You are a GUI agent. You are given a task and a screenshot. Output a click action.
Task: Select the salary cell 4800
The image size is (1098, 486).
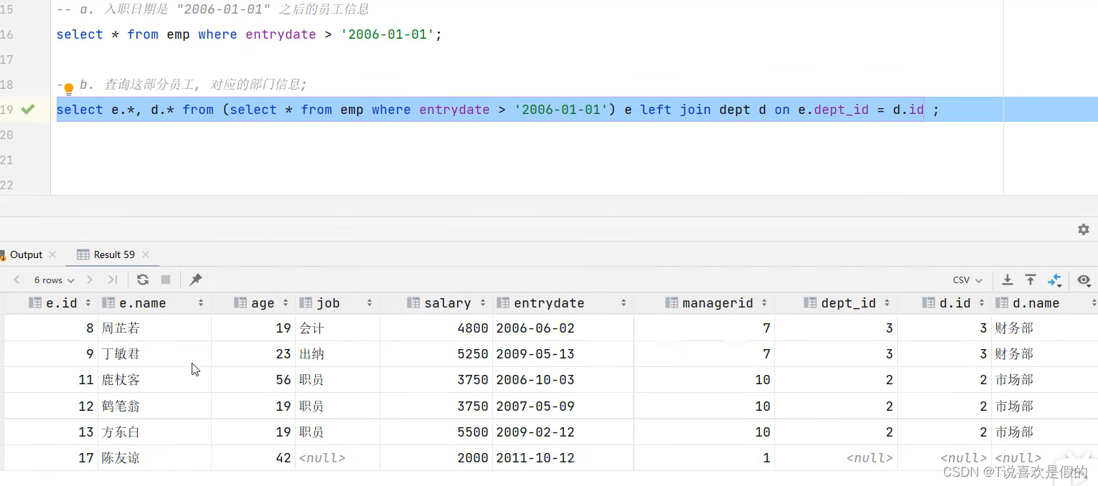pyautogui.click(x=436, y=328)
